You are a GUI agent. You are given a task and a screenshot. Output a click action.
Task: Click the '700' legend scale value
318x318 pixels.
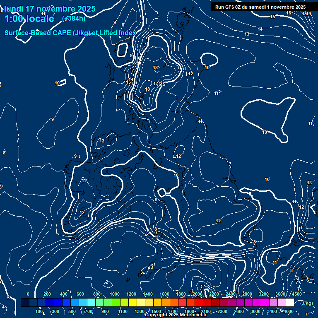point(89,311)
